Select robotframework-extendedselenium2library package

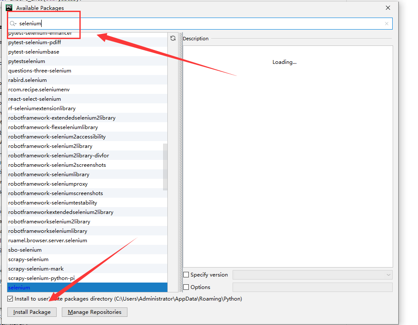pos(88,118)
